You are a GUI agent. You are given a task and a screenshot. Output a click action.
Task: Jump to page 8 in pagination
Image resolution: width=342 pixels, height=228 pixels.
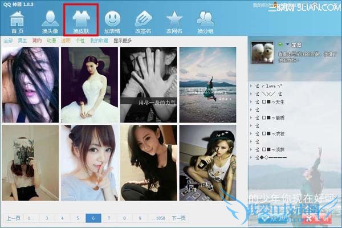(124, 218)
